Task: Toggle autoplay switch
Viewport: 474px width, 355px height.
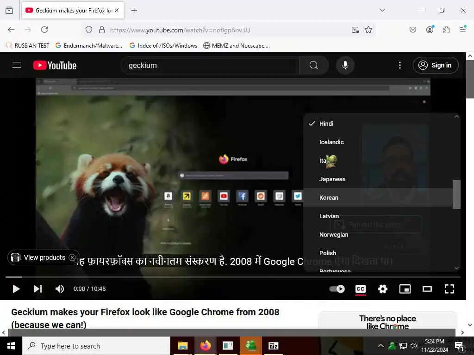Action: coord(337,289)
